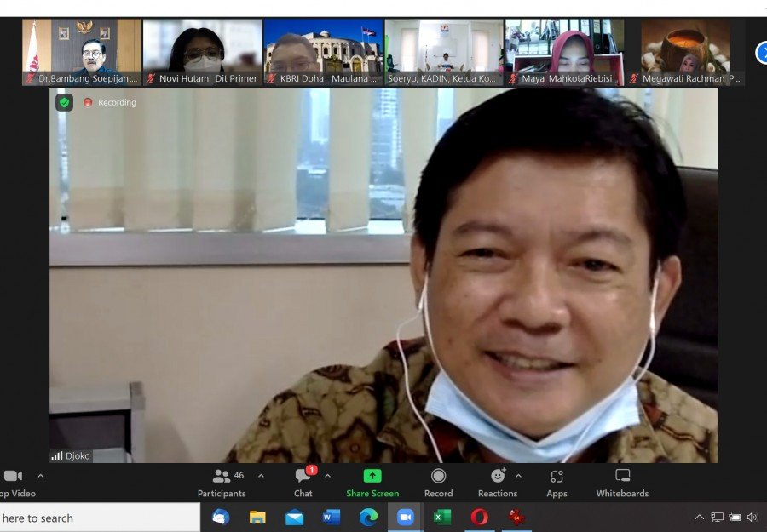Start sharing with Share Screen

[372, 483]
